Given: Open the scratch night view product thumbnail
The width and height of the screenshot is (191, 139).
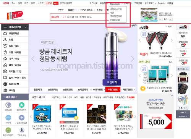Looking at the screenshot, I should 96,114.
